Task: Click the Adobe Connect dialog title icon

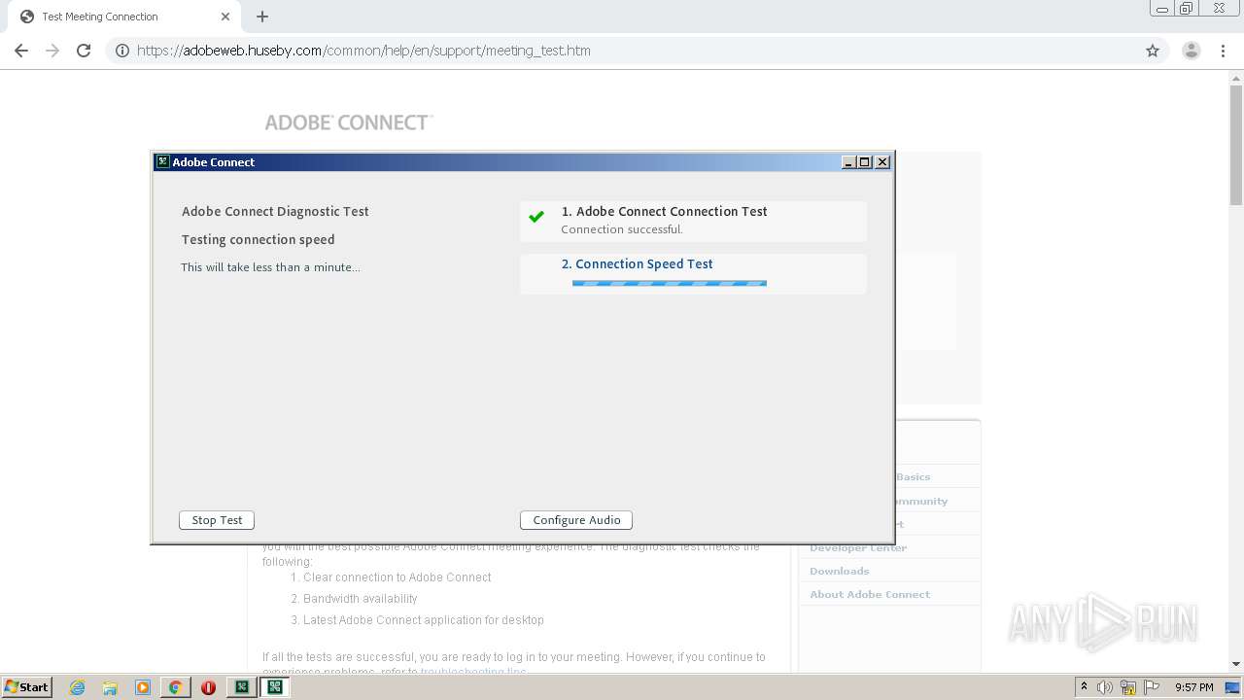Action: click(163, 162)
